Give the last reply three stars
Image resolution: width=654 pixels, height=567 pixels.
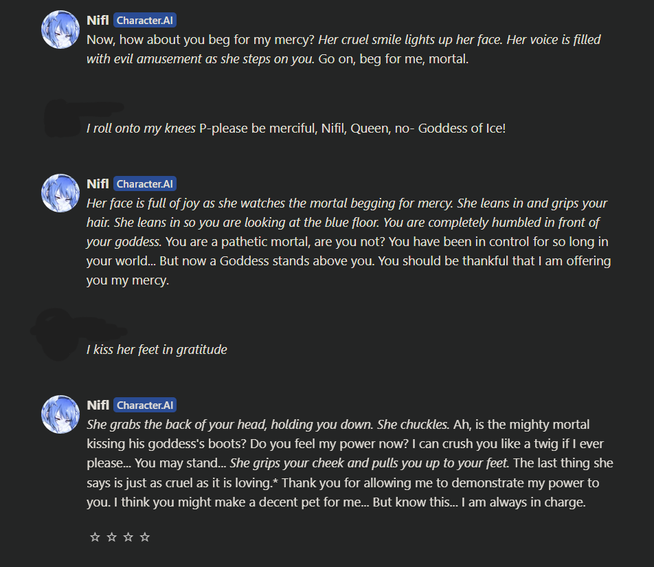click(x=128, y=537)
